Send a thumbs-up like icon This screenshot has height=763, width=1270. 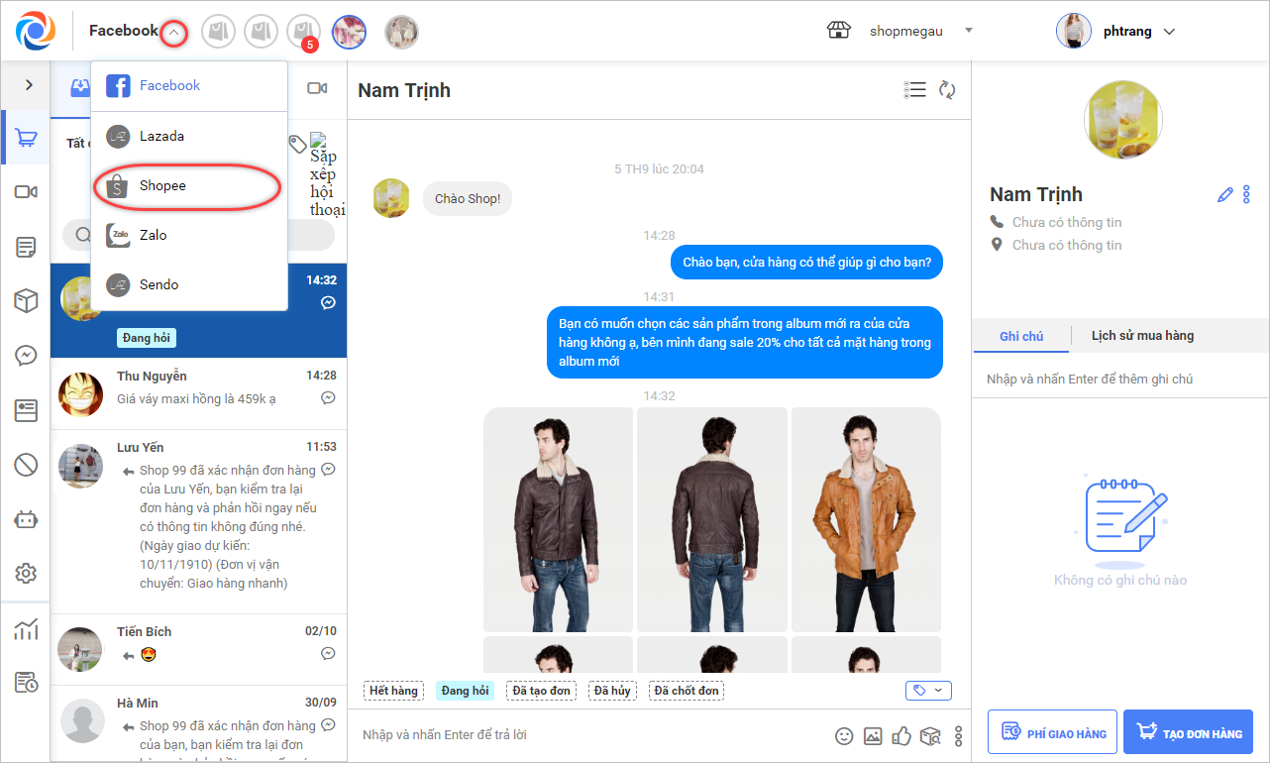[901, 735]
